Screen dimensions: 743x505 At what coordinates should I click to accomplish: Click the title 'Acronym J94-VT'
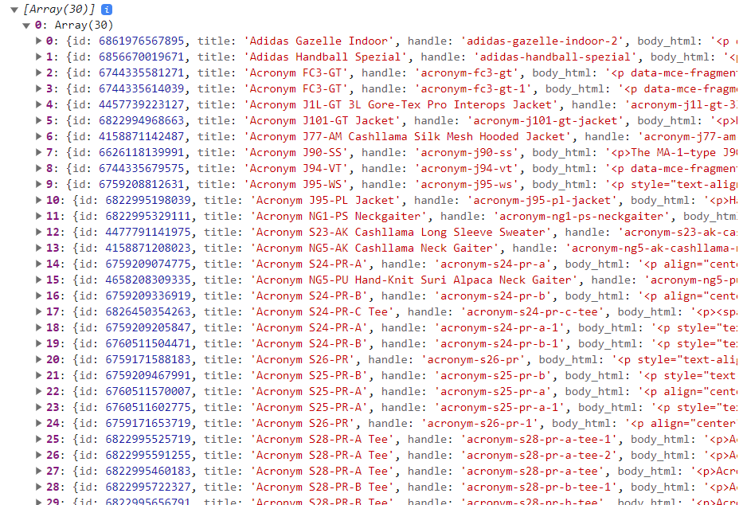pyautogui.click(x=295, y=169)
